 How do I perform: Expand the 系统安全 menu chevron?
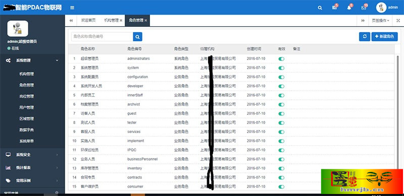tap(57, 155)
